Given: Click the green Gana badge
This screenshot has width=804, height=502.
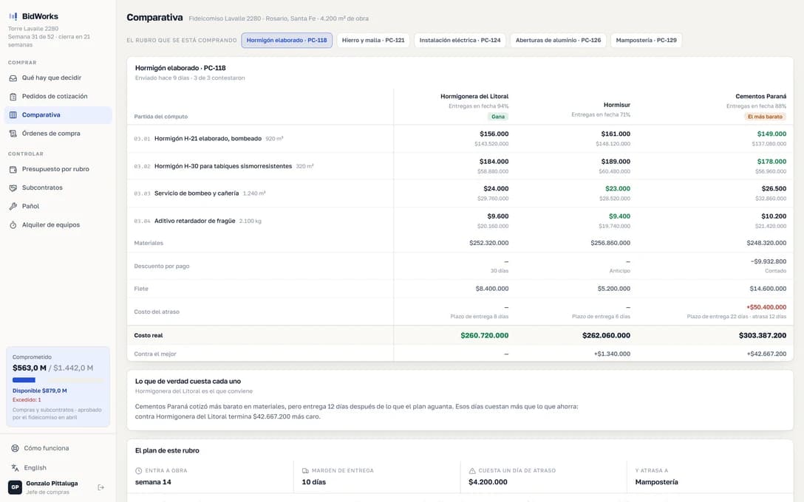Looking at the screenshot, I should [498, 117].
